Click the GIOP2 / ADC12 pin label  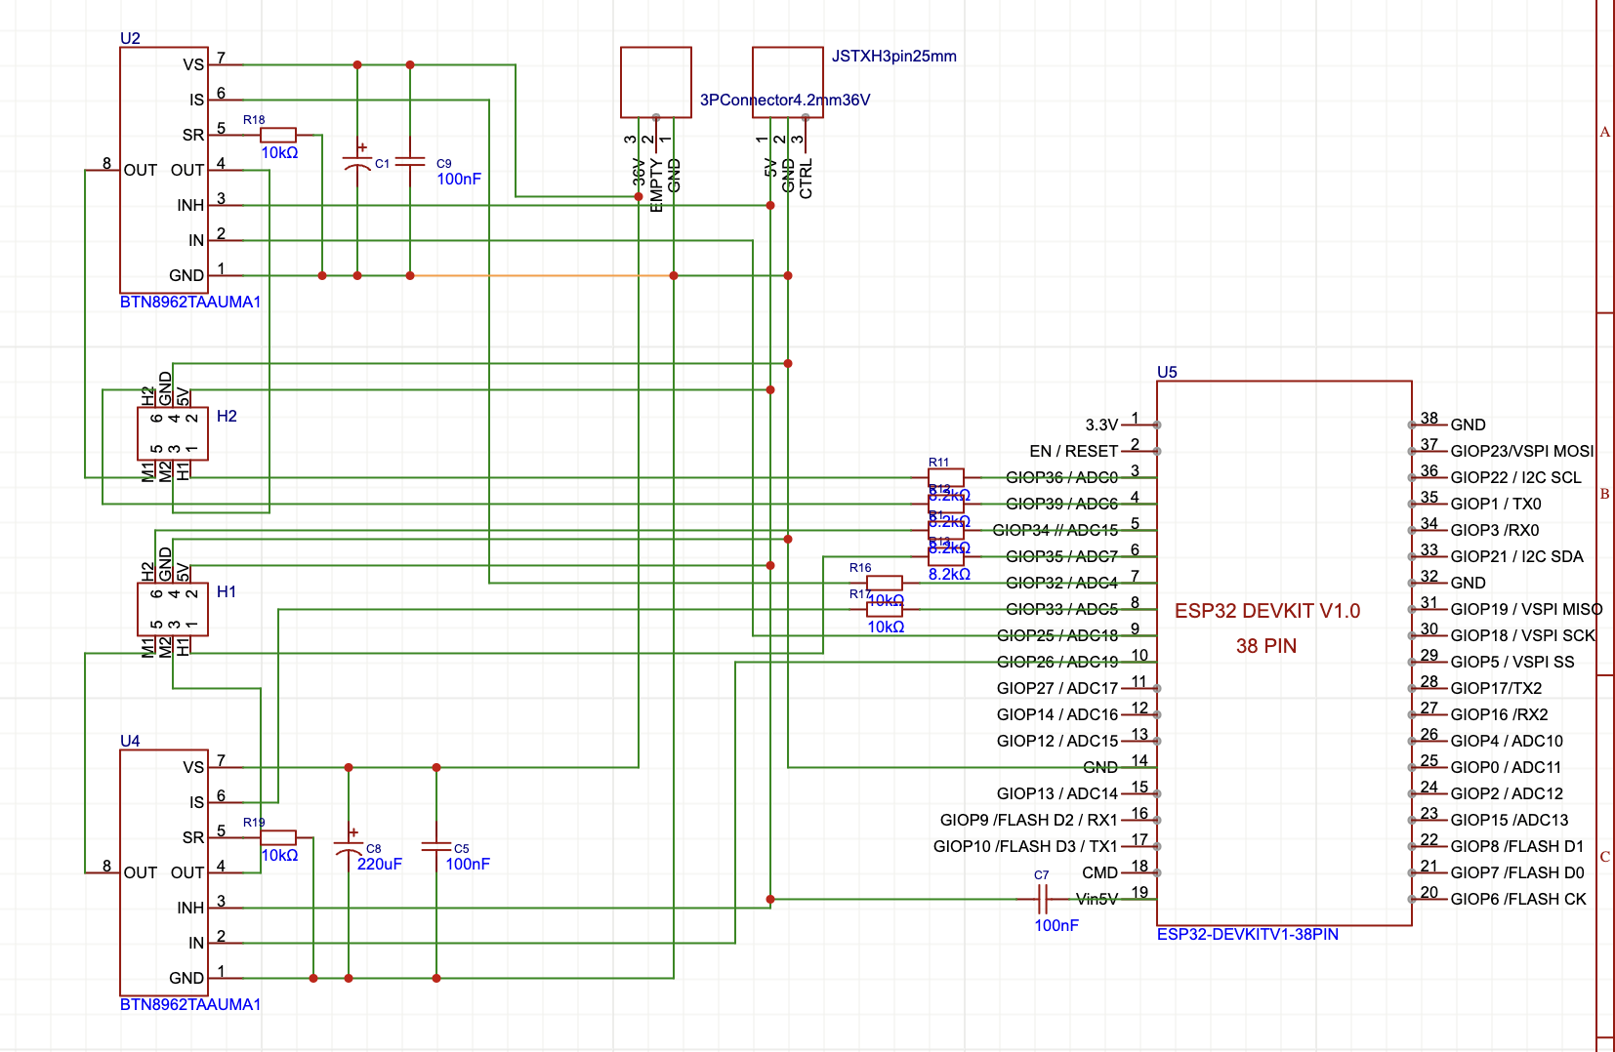(1507, 793)
